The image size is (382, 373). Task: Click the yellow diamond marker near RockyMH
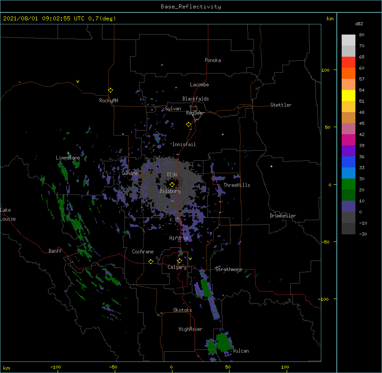(x=111, y=90)
